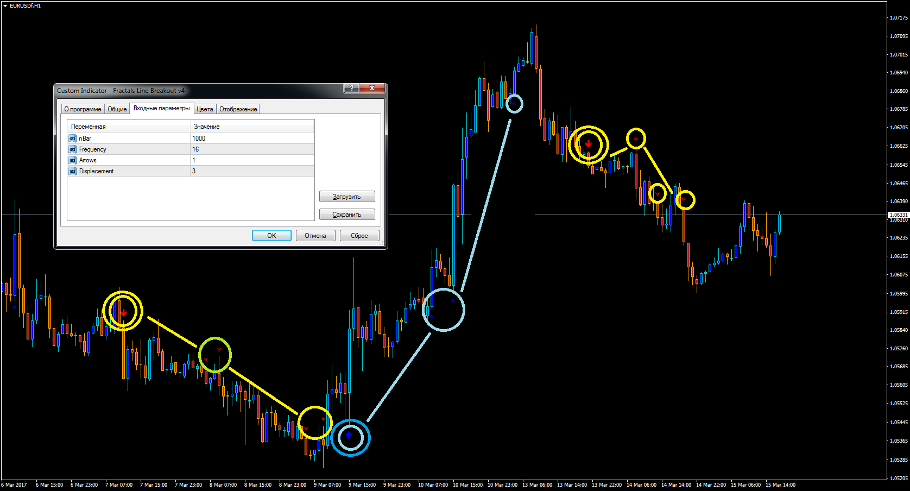Click the Frequency parameter type icon

pos(72,149)
